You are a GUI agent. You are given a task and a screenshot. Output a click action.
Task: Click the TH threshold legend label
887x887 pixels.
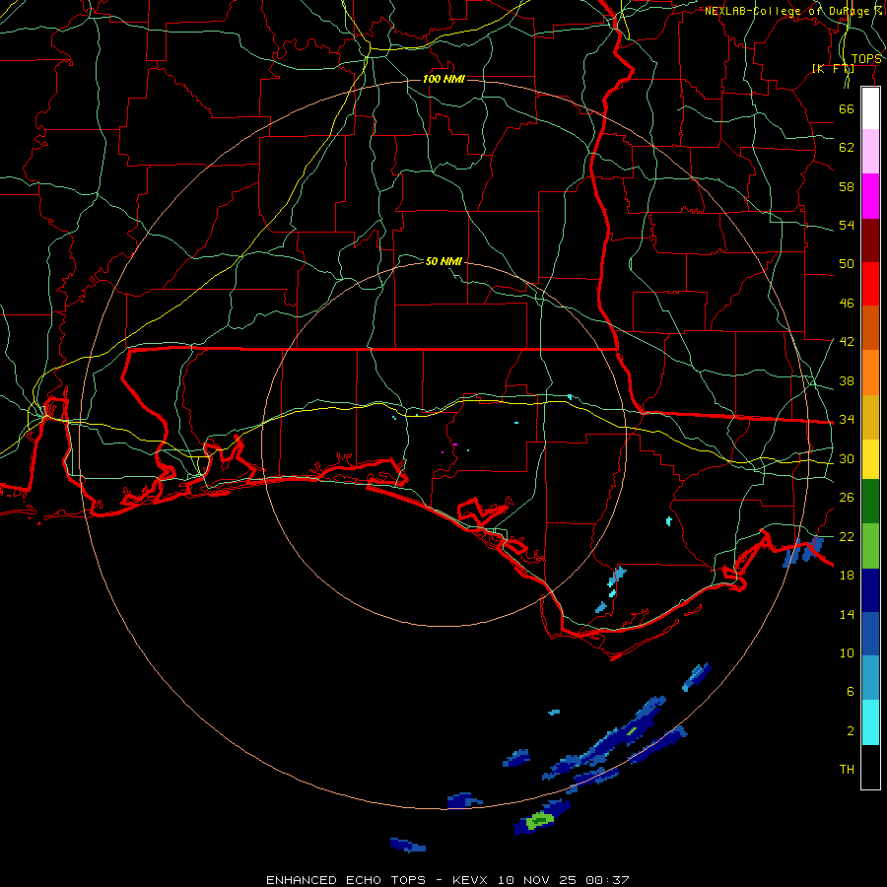[847, 770]
